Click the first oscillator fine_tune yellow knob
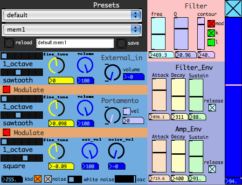Viewport: 242px width, 185px height. (x=56, y=65)
